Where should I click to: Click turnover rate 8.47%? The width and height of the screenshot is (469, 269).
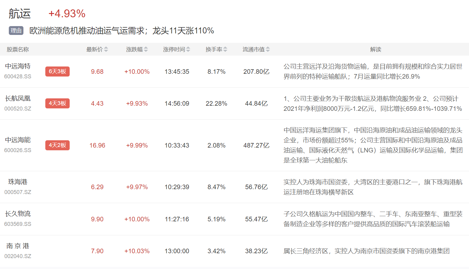click(x=217, y=187)
